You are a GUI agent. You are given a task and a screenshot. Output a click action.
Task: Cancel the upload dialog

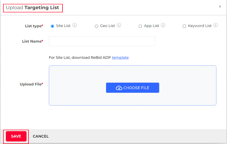click(41, 136)
